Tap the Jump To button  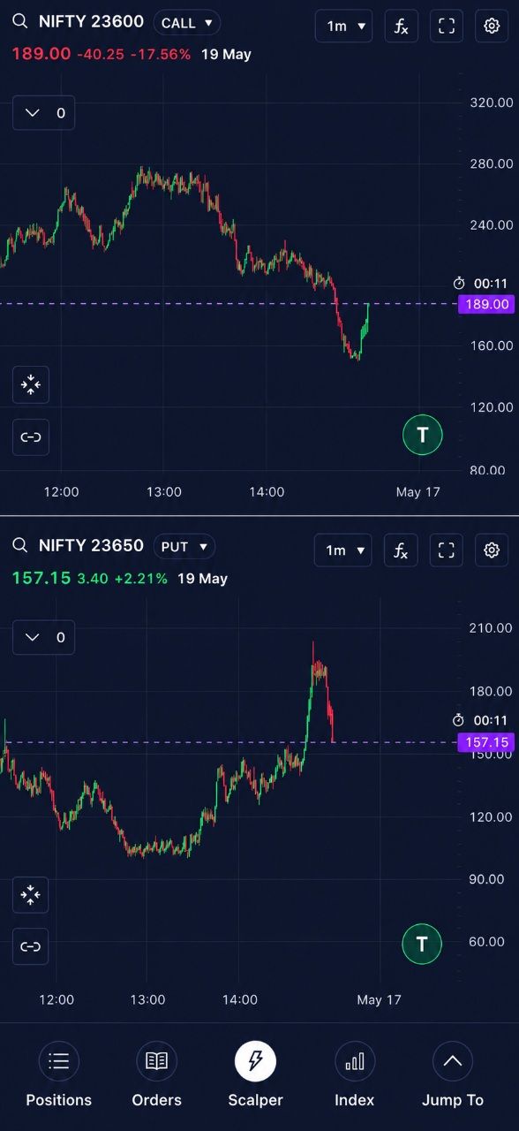[453, 1074]
